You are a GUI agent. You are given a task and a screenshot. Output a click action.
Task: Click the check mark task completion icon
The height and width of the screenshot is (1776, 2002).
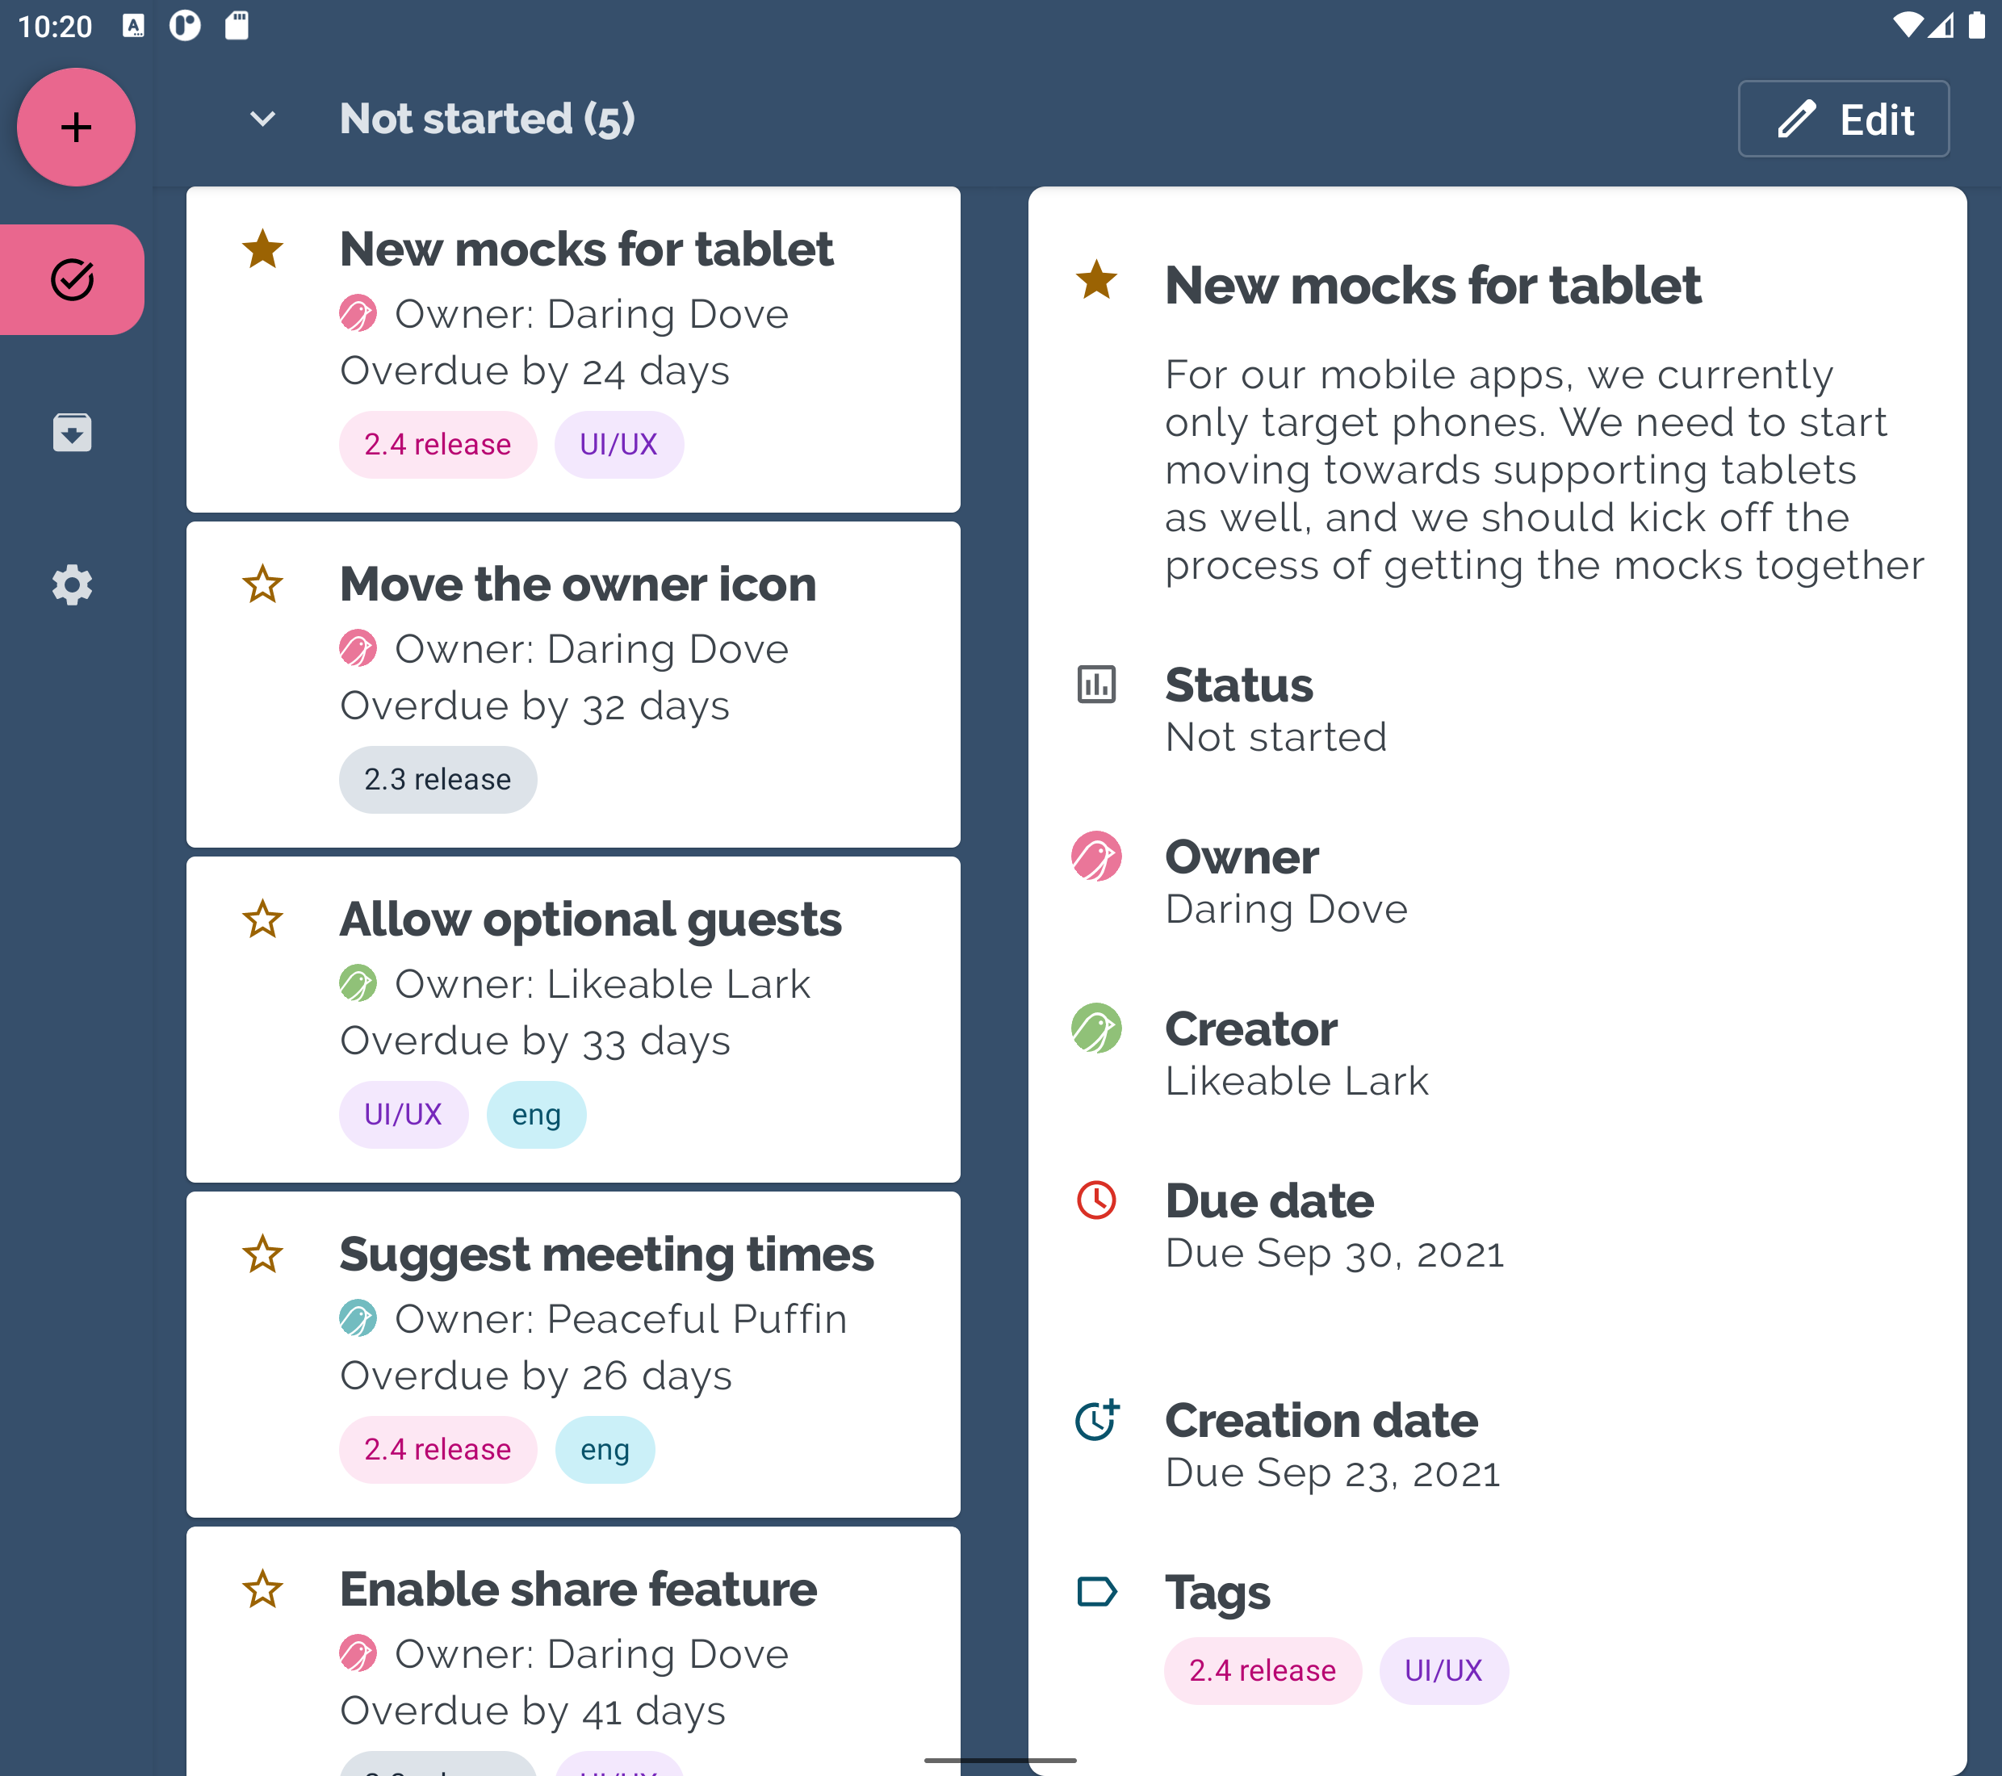coord(72,278)
